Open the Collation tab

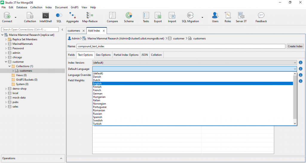(156, 55)
